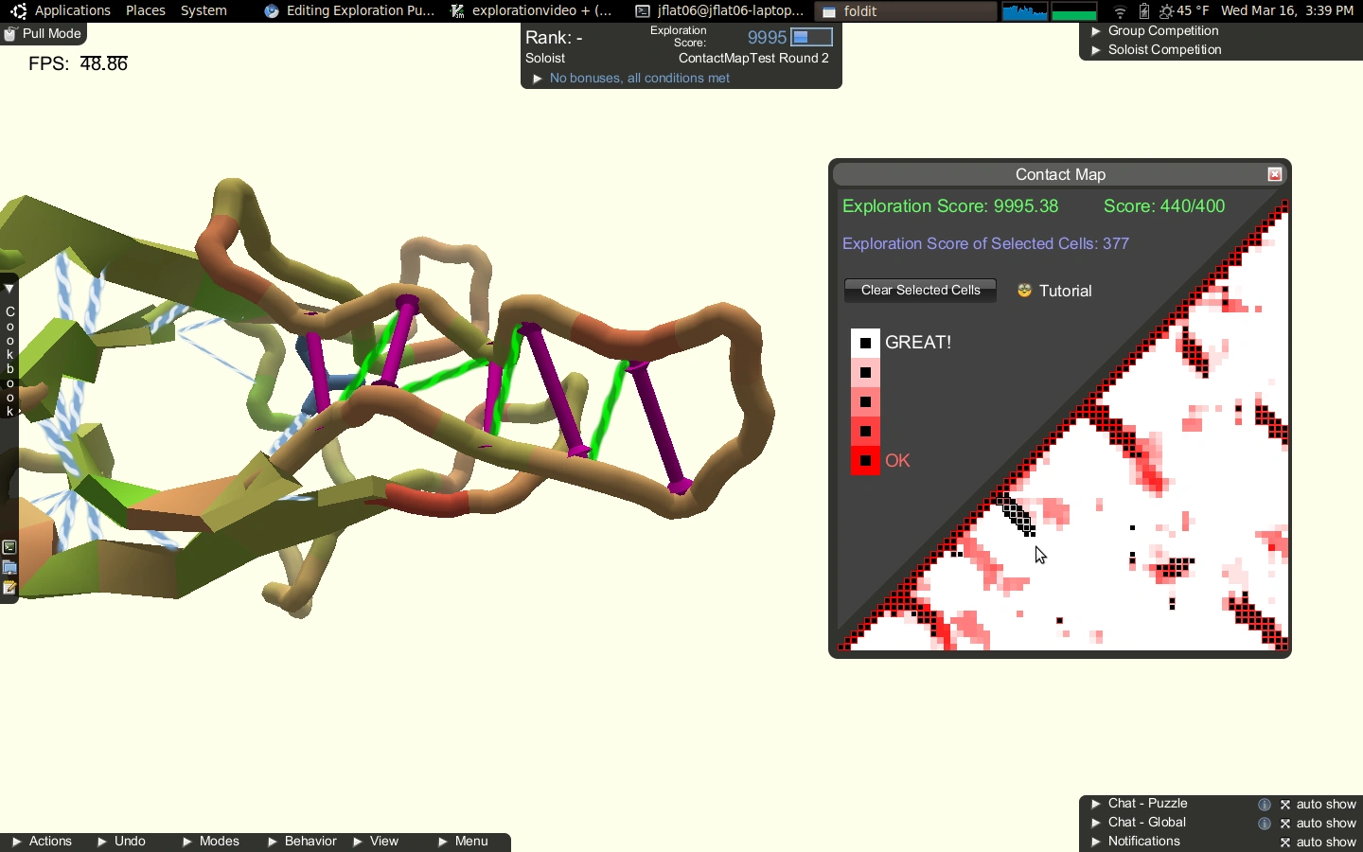Click 'Exploration Score of Selected Cells: 377' text

pos(985,244)
